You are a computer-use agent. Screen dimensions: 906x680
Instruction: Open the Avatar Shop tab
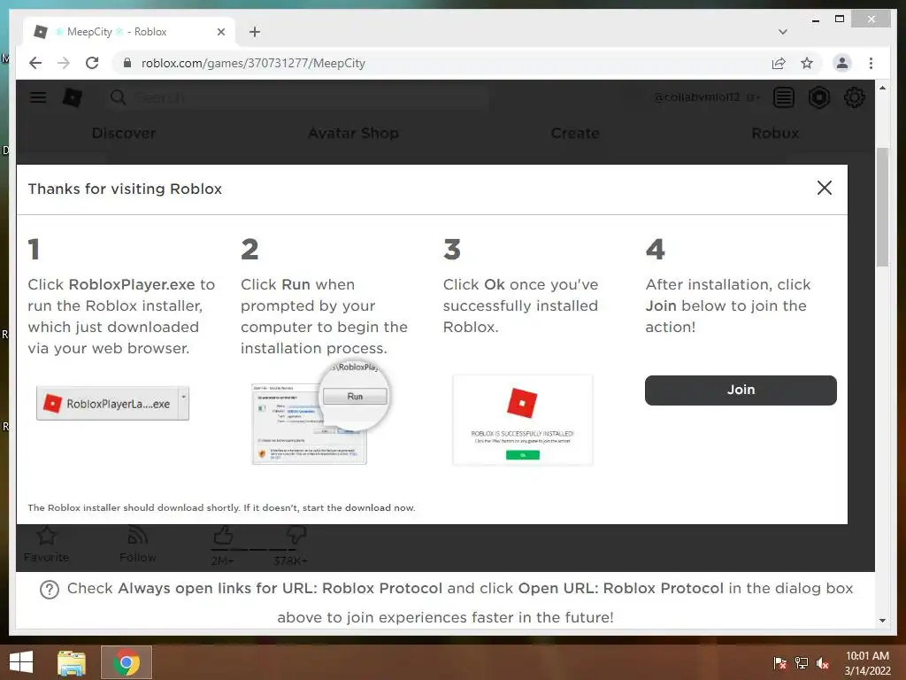pos(353,133)
